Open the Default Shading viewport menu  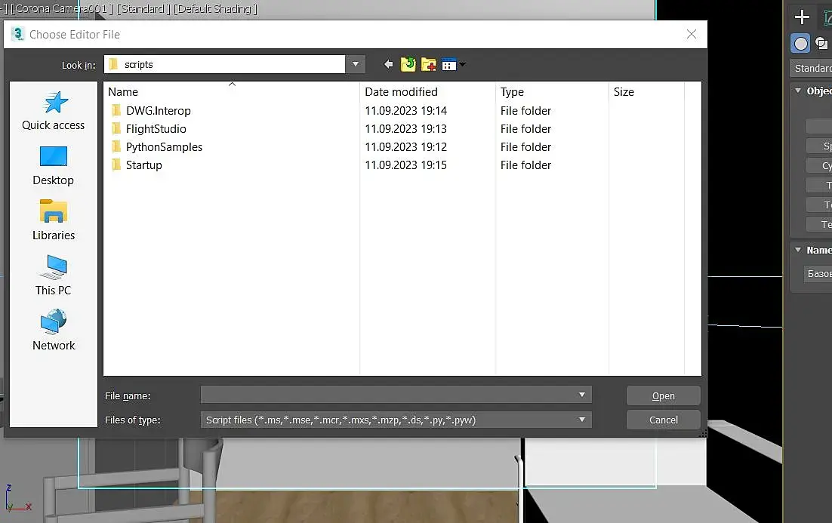tap(215, 9)
